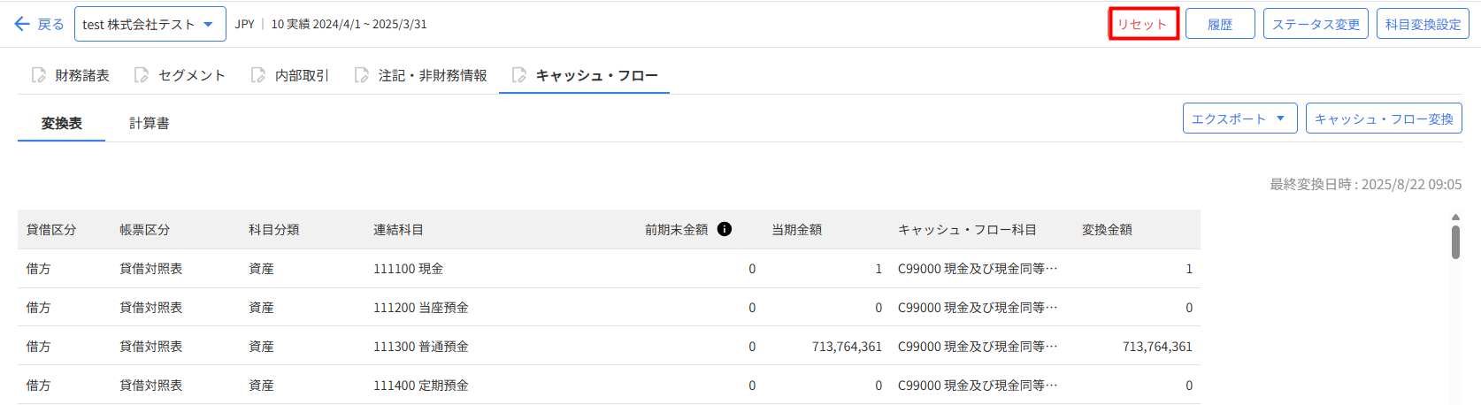Select the 変換表 sub-tab
Screen dimensions: 1481x405
[x=61, y=123]
